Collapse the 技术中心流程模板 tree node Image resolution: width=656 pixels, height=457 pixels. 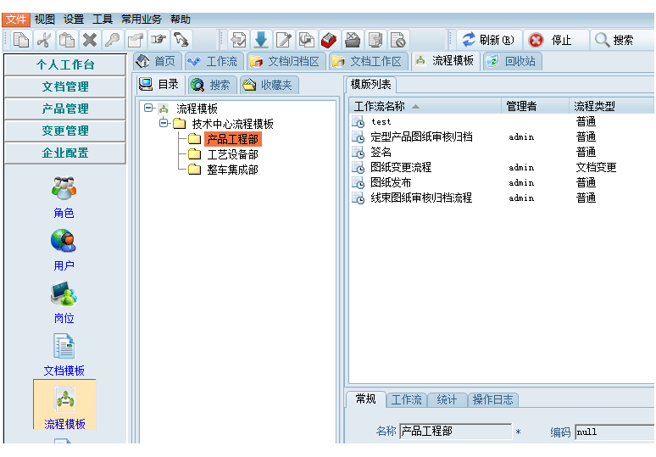164,124
